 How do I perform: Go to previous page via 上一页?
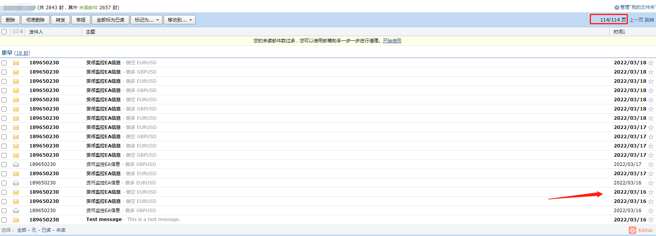click(x=636, y=20)
